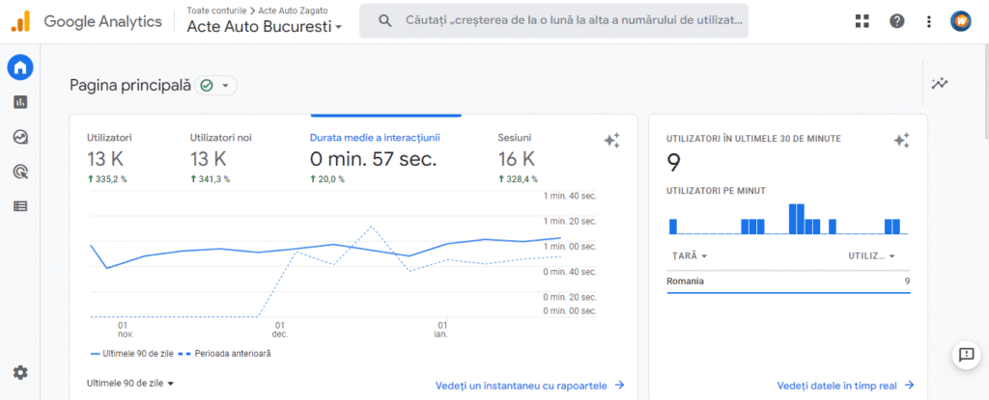Click the 0 min. 57 sec. value

pos(374,159)
